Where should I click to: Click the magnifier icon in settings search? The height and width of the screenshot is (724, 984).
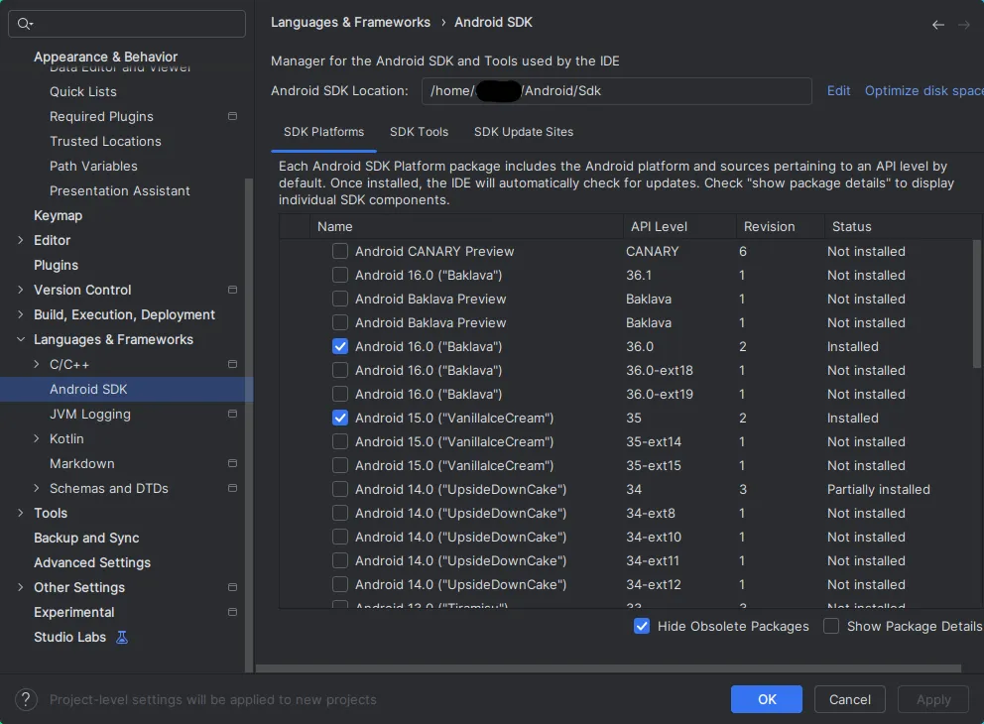click(23, 23)
